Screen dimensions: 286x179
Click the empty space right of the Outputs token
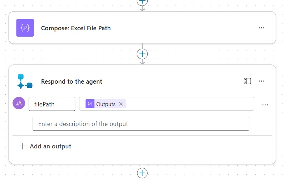coord(189,104)
